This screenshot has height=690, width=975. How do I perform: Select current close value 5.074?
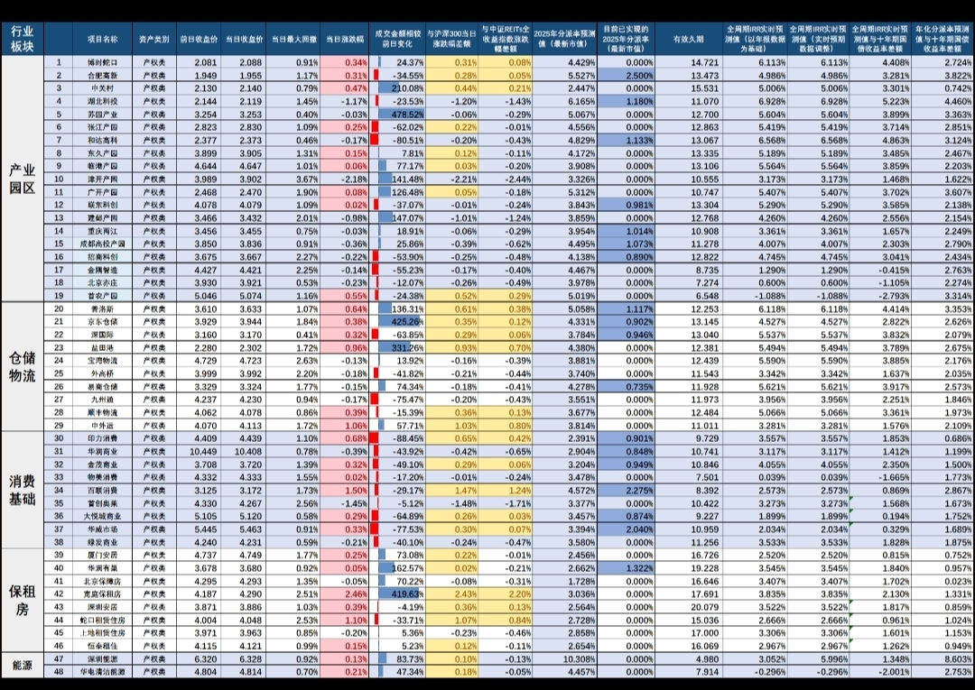[x=243, y=296]
